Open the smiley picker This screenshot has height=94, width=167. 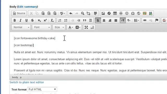pos(127,13)
